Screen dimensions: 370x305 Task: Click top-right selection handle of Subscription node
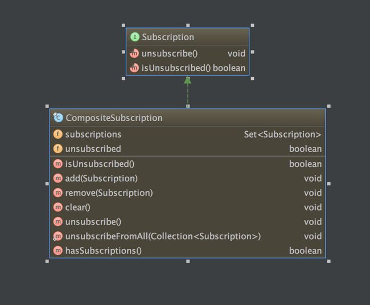pyautogui.click(x=253, y=25)
